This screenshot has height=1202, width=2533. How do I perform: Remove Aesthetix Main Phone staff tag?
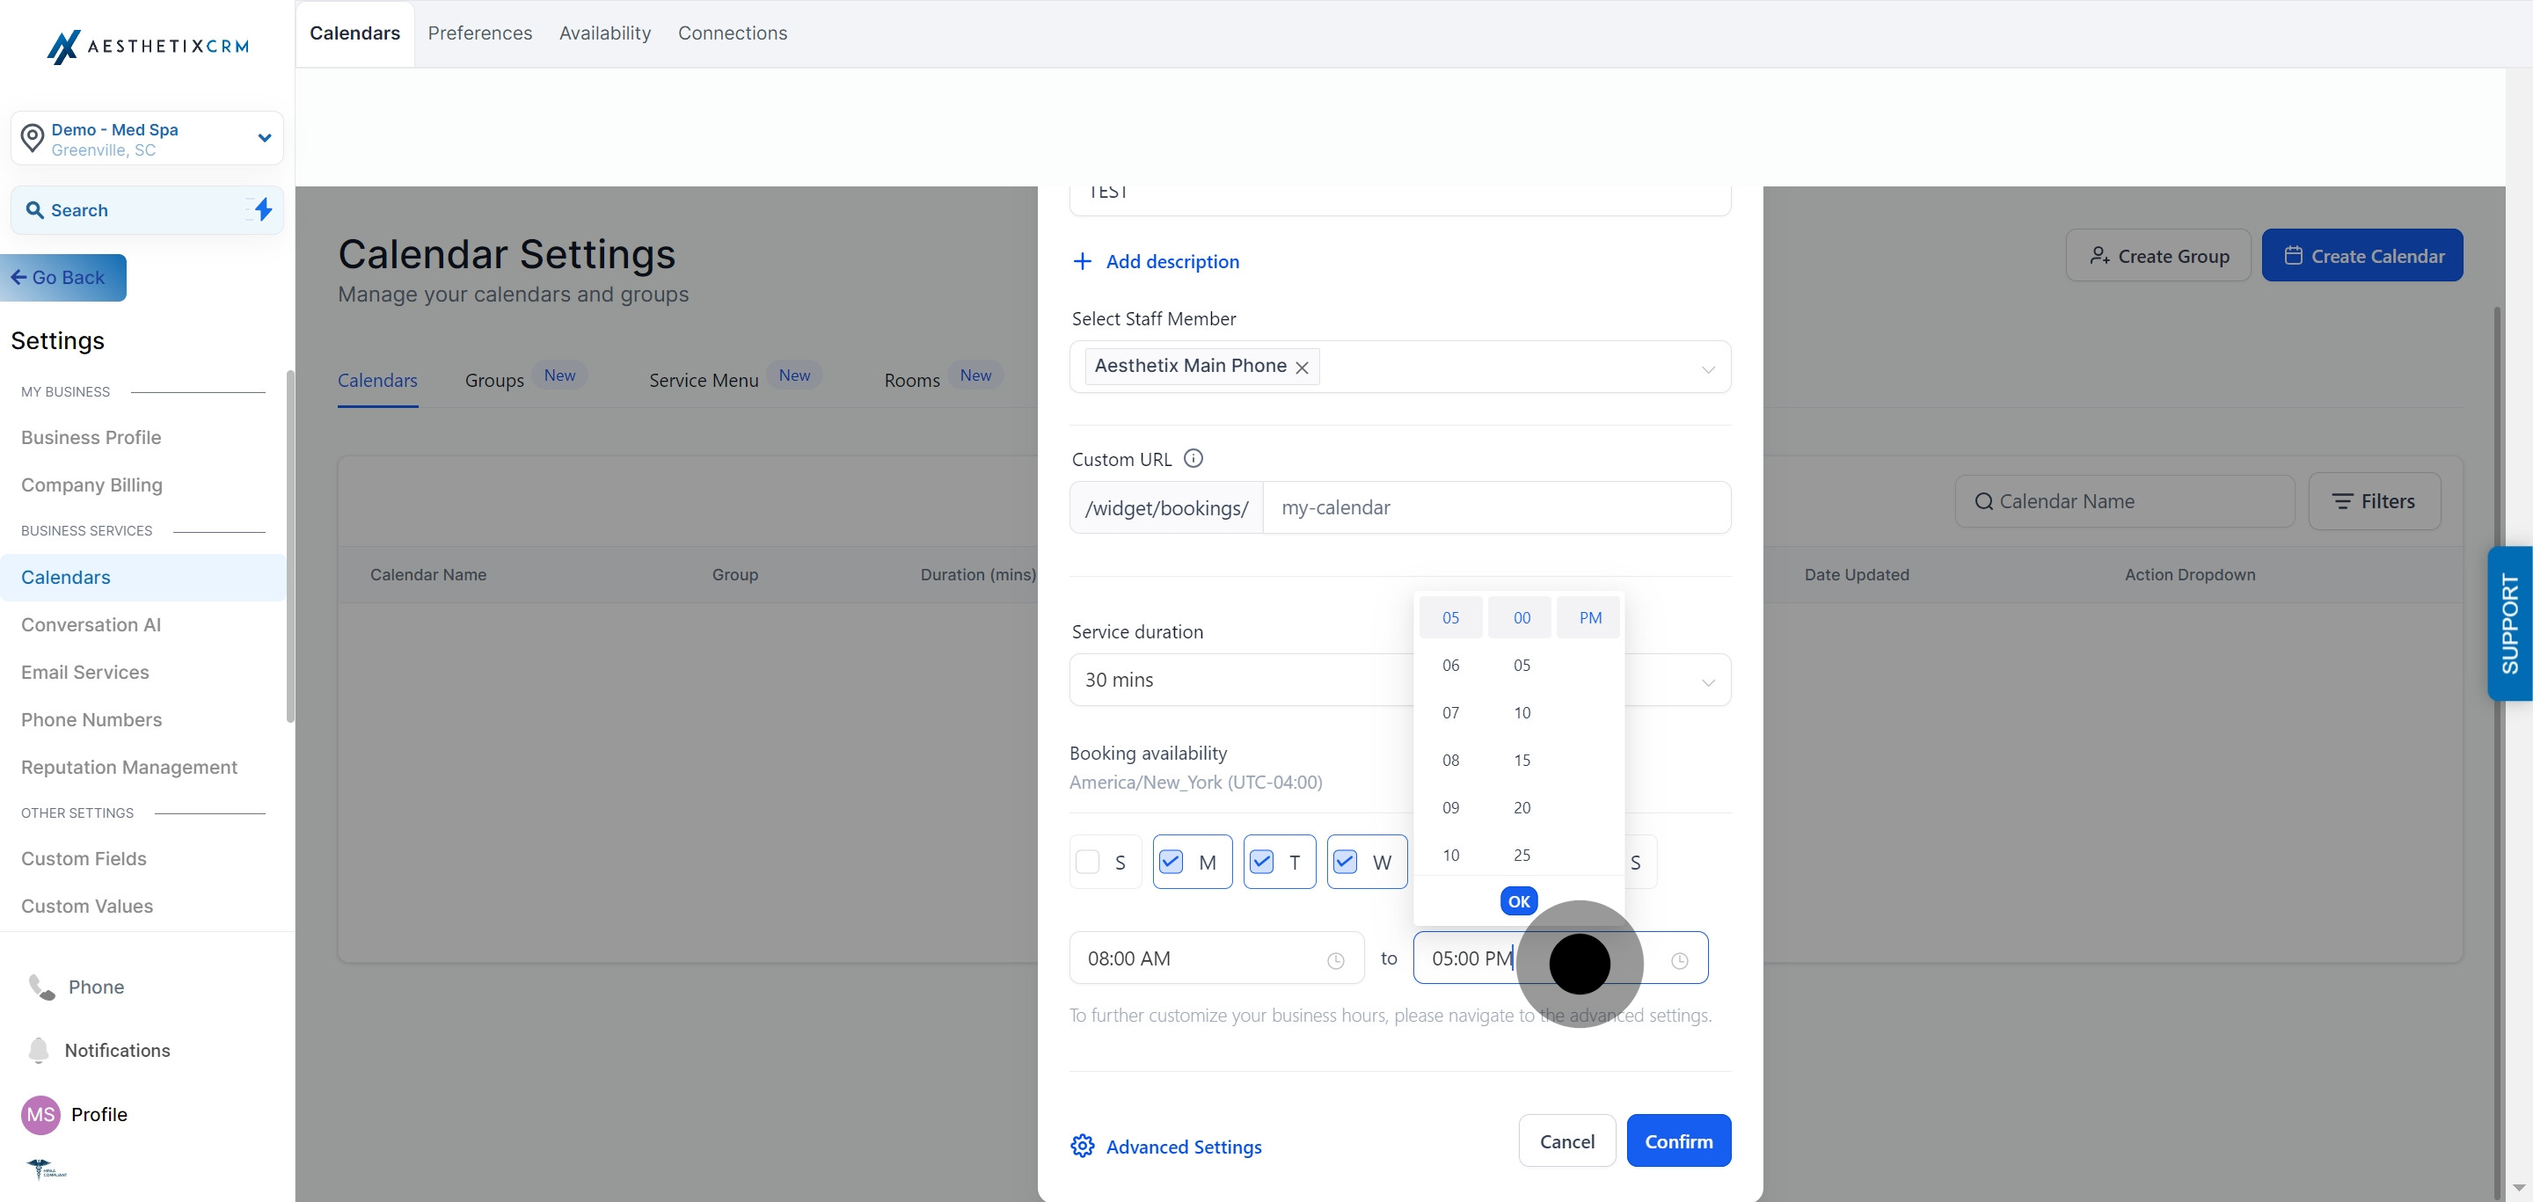(1302, 367)
